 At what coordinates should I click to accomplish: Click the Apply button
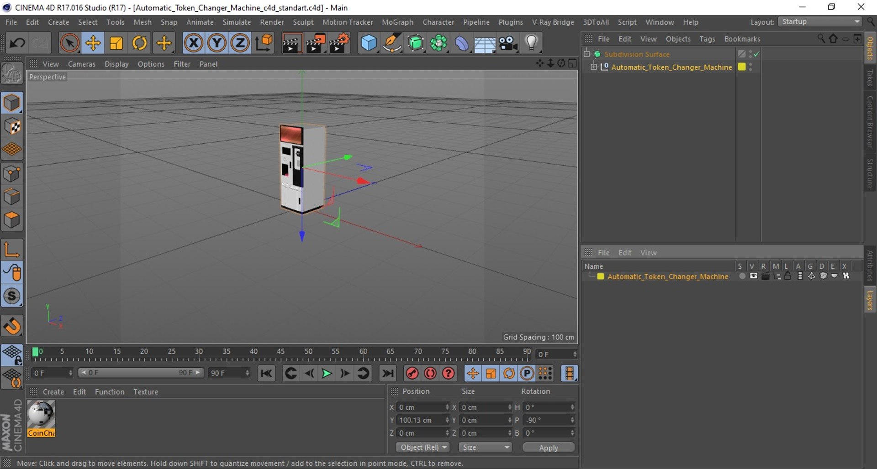[549, 448]
